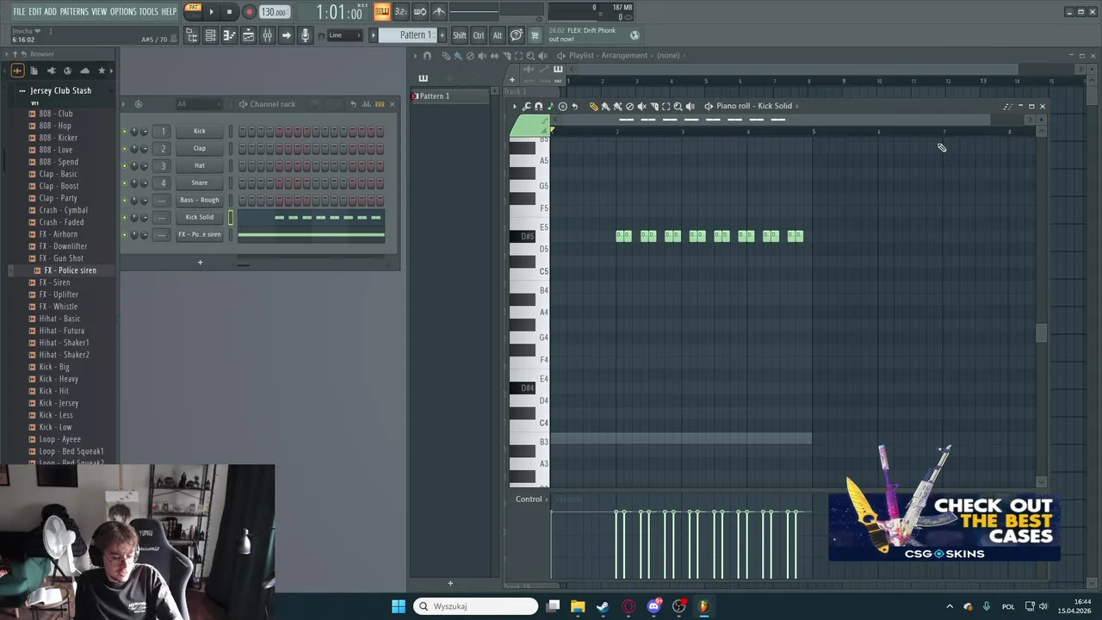Open Piano roll wrench tools menu

coord(526,106)
